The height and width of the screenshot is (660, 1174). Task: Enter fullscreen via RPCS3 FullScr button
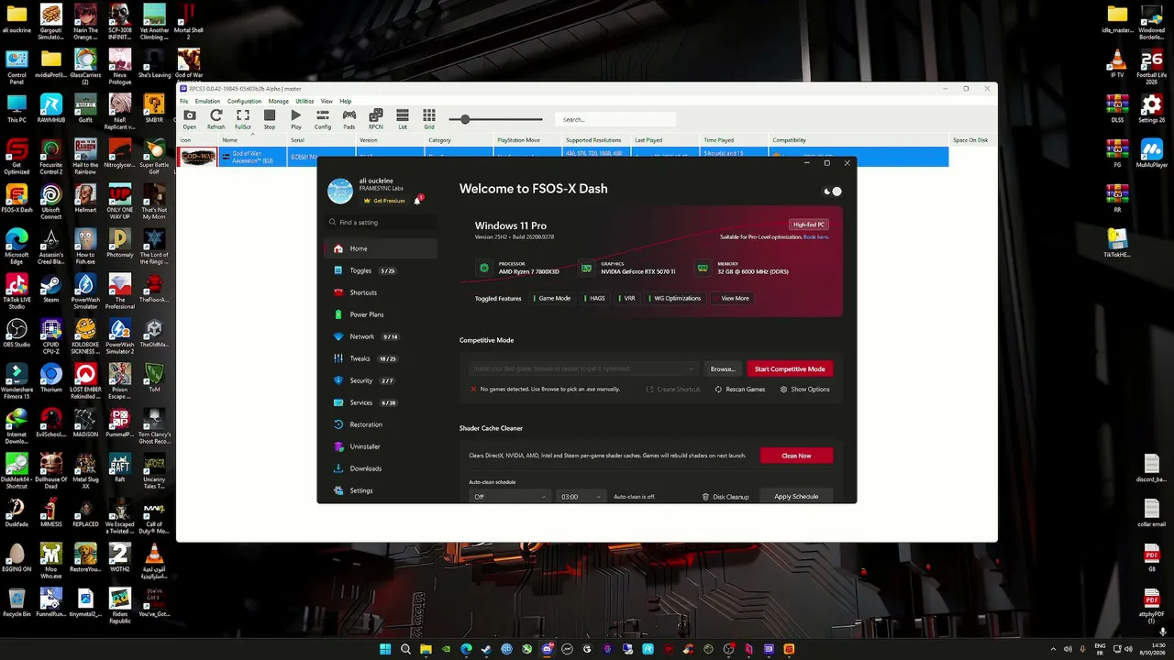coord(243,119)
